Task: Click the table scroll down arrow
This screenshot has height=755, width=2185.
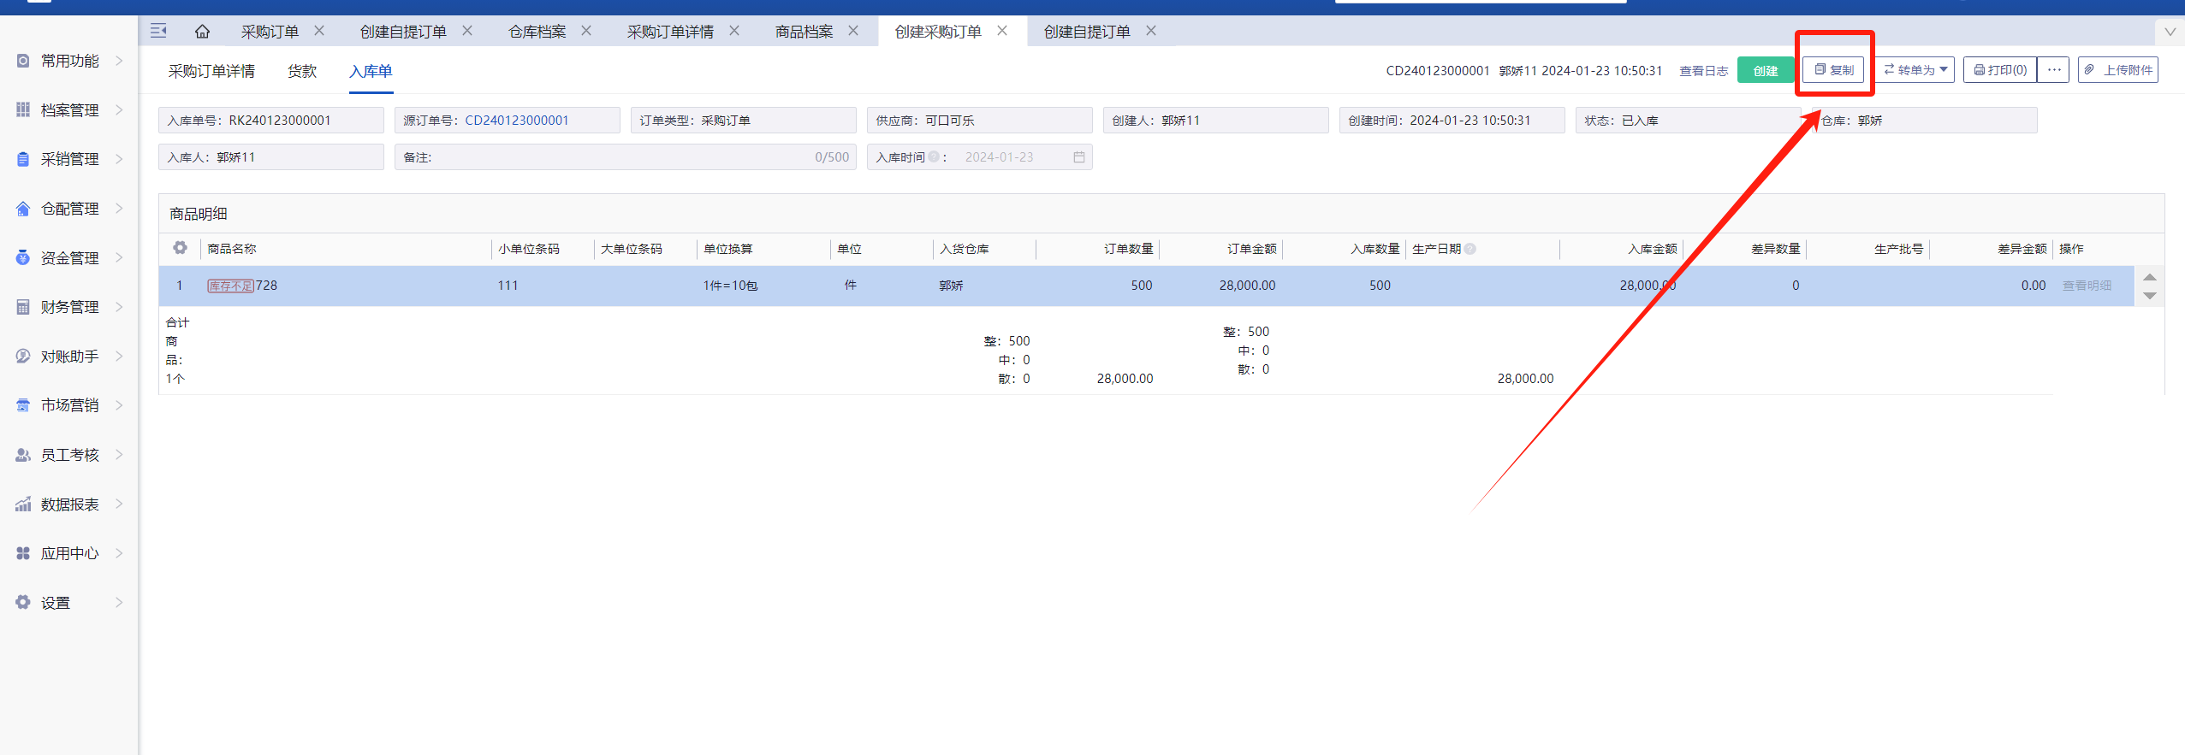Action: pyautogui.click(x=2150, y=296)
